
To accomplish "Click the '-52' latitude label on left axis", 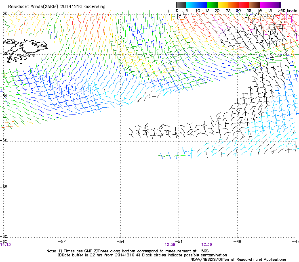I will point(4,54).
